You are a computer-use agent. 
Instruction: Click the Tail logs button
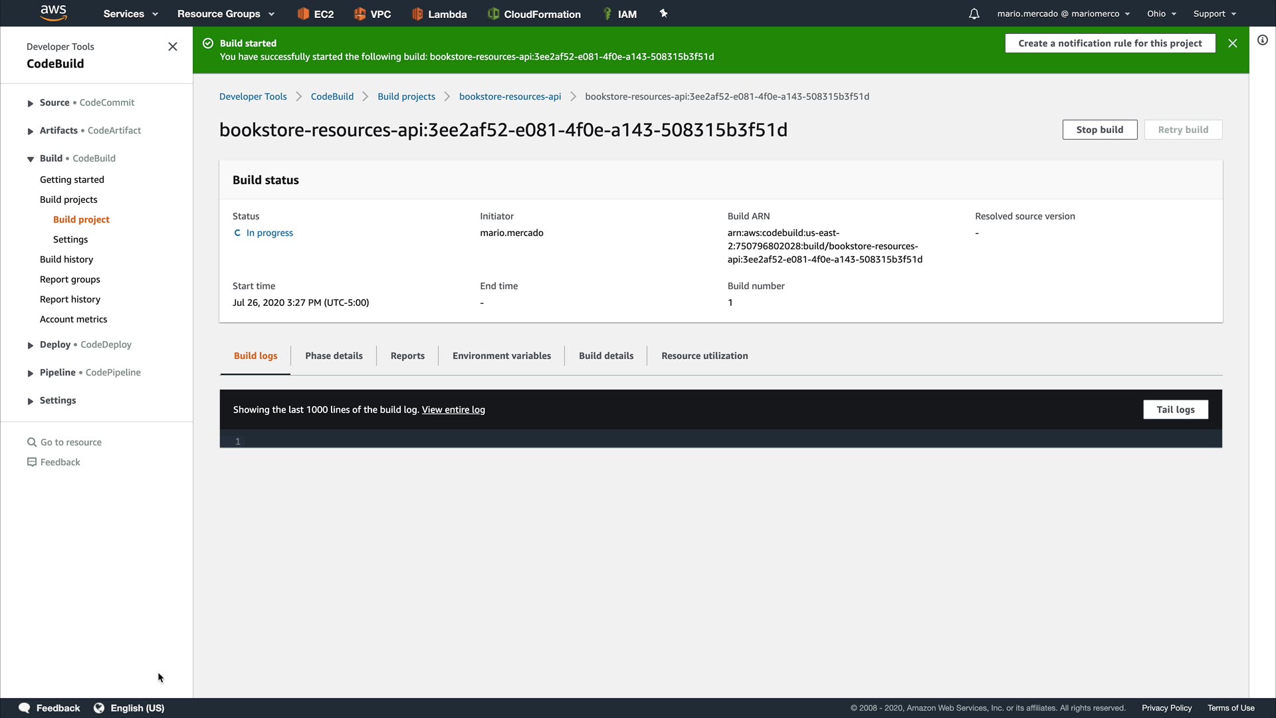coord(1175,410)
